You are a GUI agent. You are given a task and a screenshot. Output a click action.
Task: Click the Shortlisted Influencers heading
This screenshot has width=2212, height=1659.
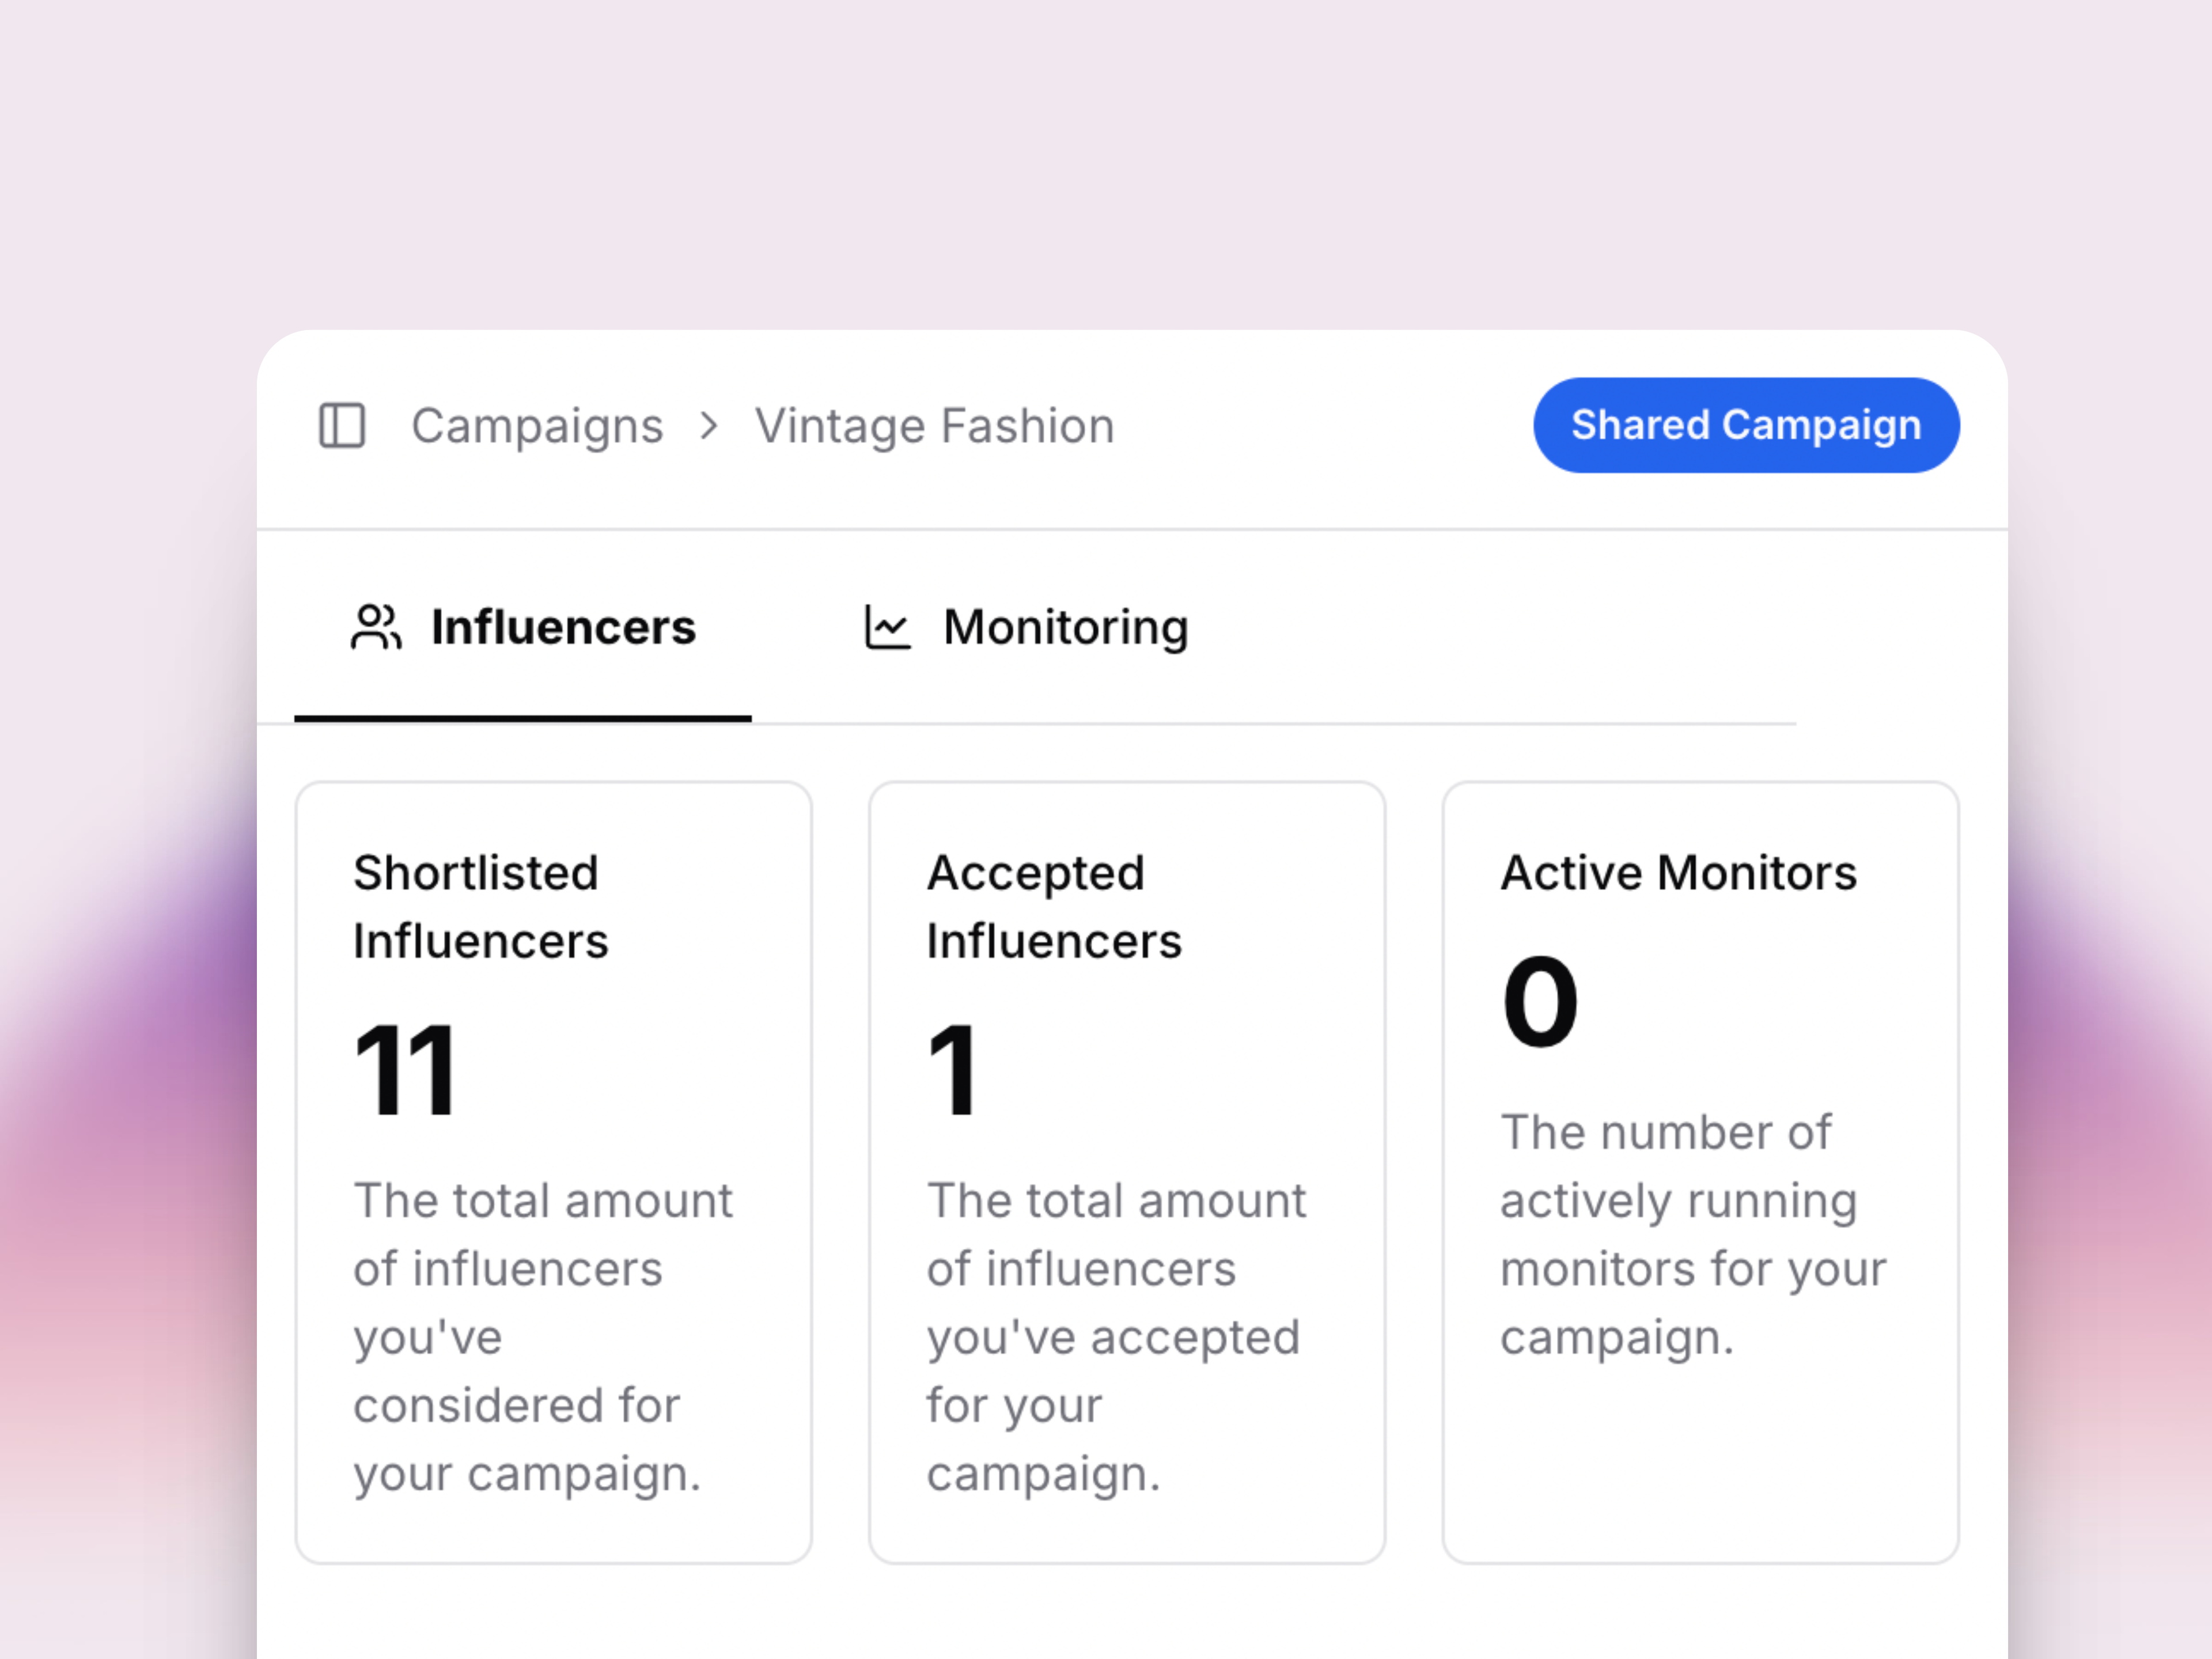480,906
